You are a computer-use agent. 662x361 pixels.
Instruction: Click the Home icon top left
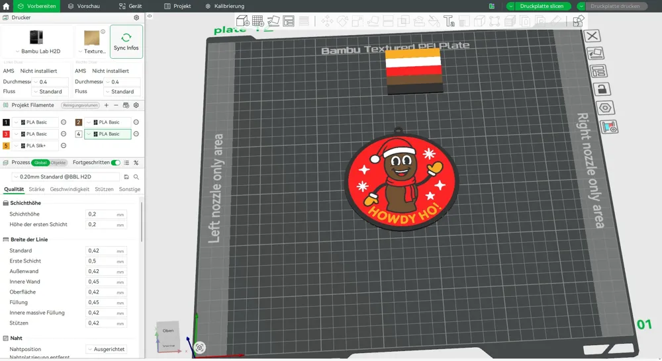[6, 6]
